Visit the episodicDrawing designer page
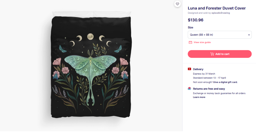256x133 pixels. coord(221,13)
